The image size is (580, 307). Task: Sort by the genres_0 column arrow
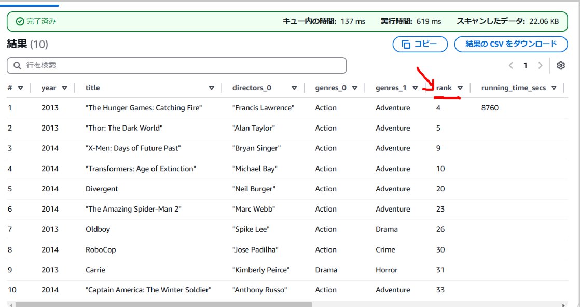(x=355, y=88)
